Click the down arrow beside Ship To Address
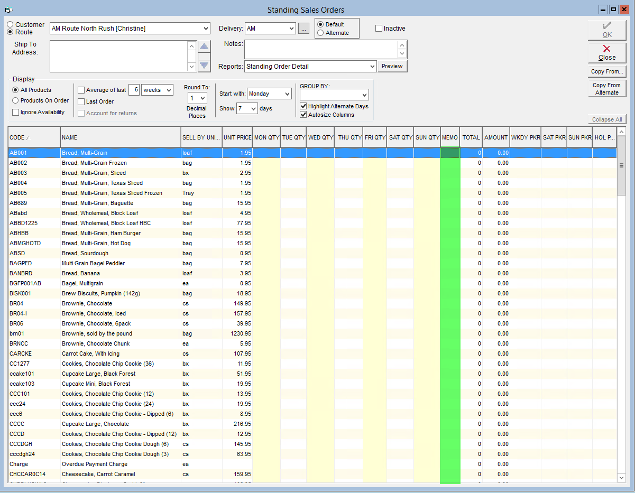The image size is (635, 493). pos(204,66)
